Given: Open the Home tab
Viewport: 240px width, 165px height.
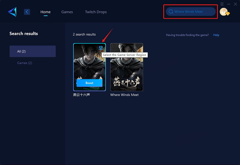Looking at the screenshot, I should click(x=46, y=12).
